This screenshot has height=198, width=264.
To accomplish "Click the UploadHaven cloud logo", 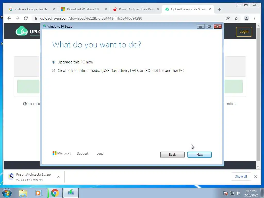I will tap(22, 31).
